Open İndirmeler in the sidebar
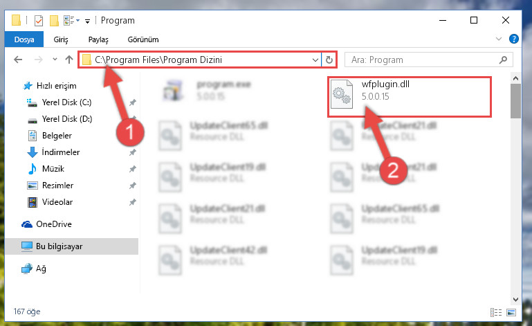The height and width of the screenshot is (326, 532). click(61, 152)
